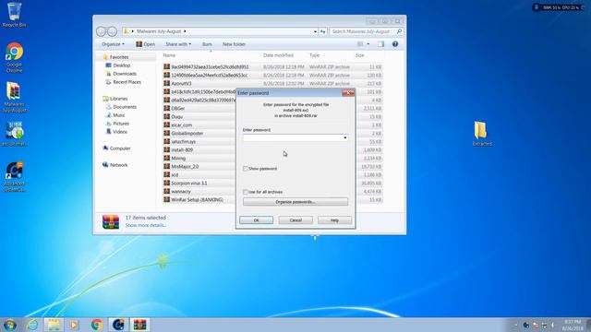The width and height of the screenshot is (591, 332).
Task: Click the Open toolbar command
Action: click(x=145, y=44)
